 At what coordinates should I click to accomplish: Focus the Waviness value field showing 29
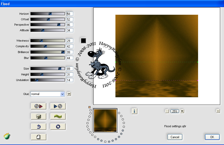click(x=70, y=41)
